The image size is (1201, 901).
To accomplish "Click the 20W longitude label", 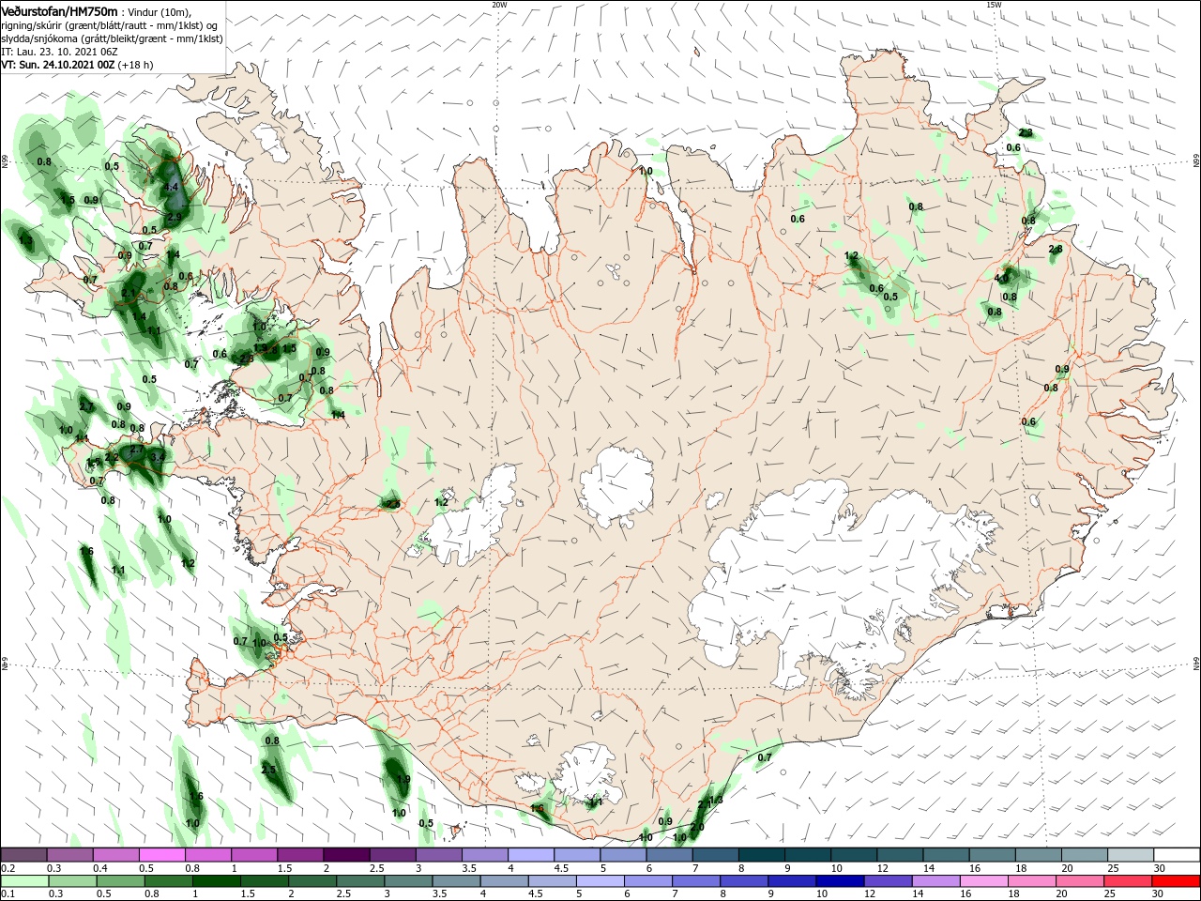I will (x=499, y=5).
